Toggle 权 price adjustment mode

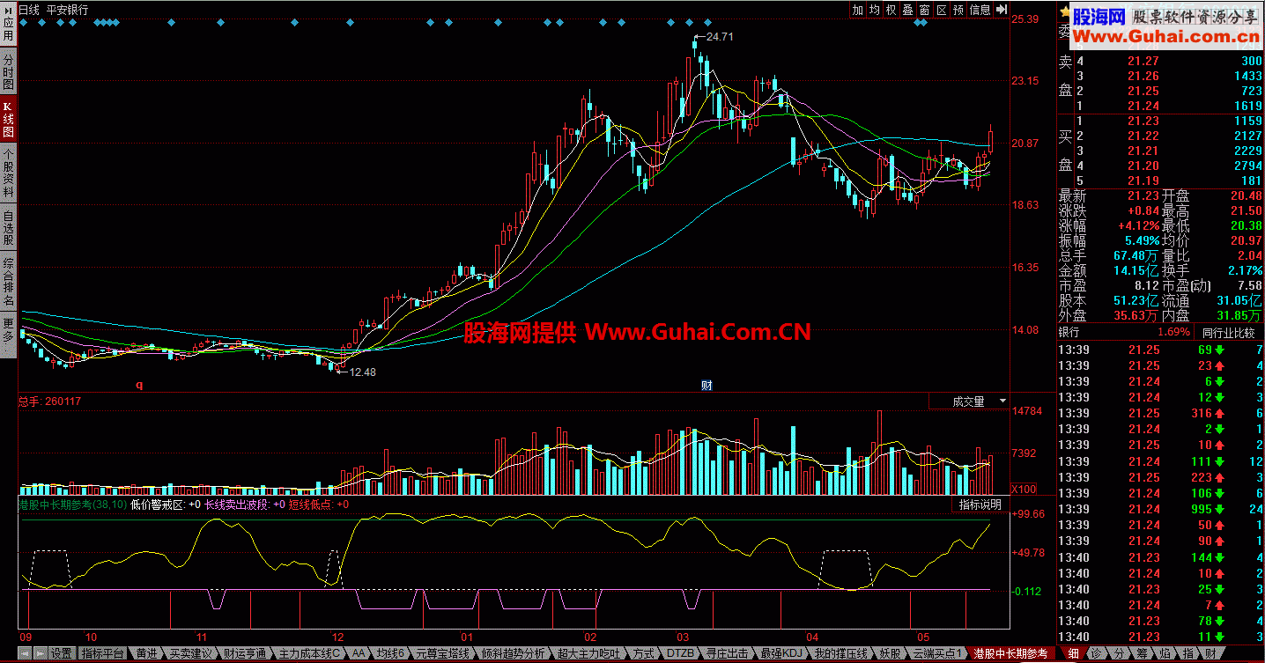[891, 10]
